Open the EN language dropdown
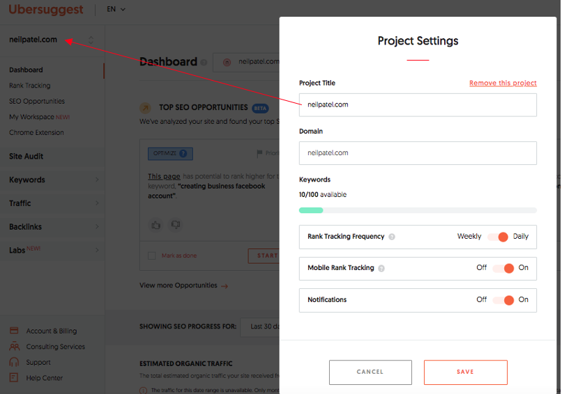The height and width of the screenshot is (394, 562). coord(116,9)
